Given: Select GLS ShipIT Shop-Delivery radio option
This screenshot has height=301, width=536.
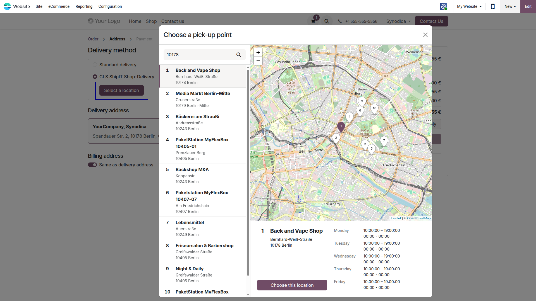Looking at the screenshot, I should [95, 77].
